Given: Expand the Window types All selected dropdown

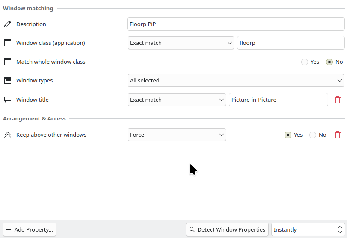Looking at the screenshot, I should (x=236, y=80).
